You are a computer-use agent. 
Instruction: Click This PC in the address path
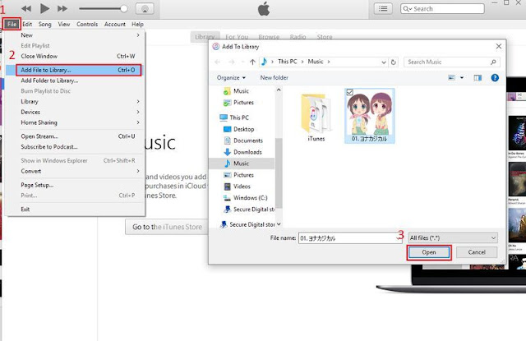pyautogui.click(x=288, y=62)
